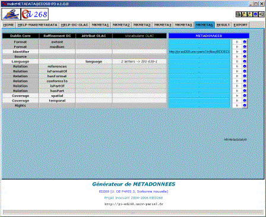Image resolution: width=266 pixels, height=217 pixels.
Task: Open the HOME tab
Action: [x=9, y=25]
